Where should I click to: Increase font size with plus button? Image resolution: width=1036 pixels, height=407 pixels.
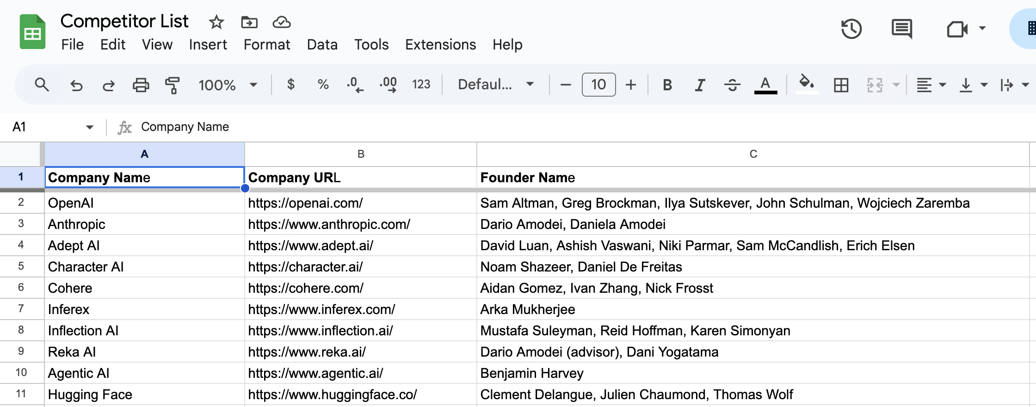[x=630, y=85]
